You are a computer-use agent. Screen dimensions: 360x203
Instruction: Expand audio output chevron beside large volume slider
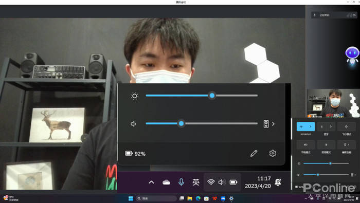tap(273, 124)
